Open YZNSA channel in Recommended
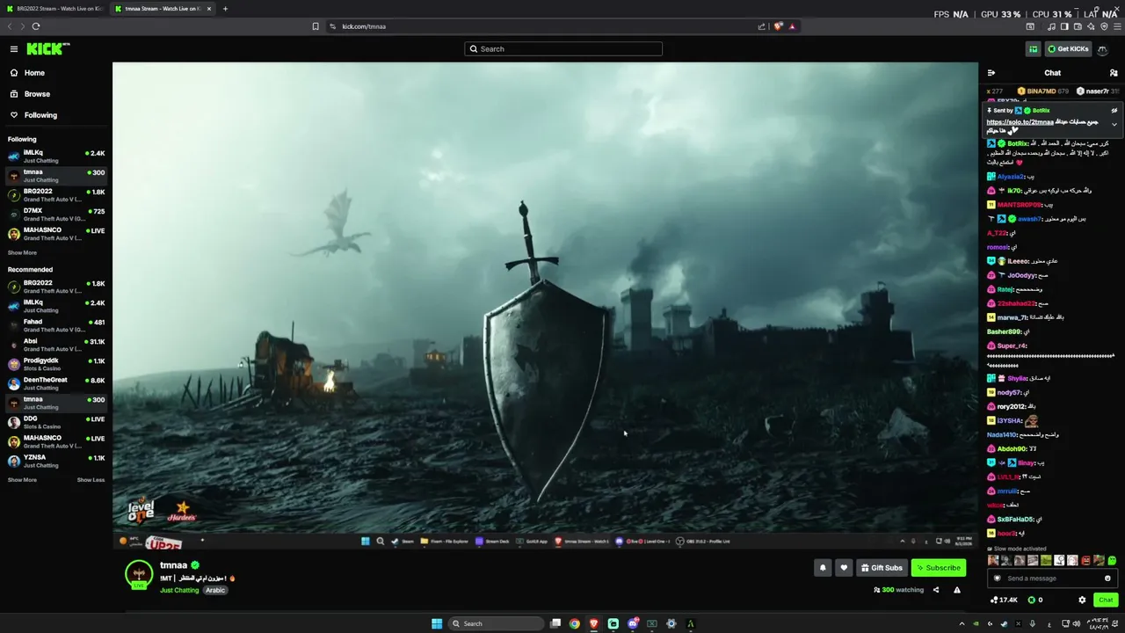The width and height of the screenshot is (1125, 633). (56, 462)
